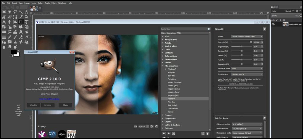The image size is (303, 139).
Task: Select the Perspective cube tool
Action: click(x=26, y=27)
